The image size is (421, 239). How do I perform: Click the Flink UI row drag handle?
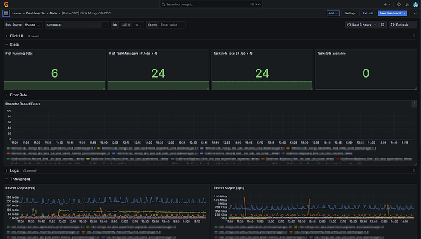coord(414,36)
